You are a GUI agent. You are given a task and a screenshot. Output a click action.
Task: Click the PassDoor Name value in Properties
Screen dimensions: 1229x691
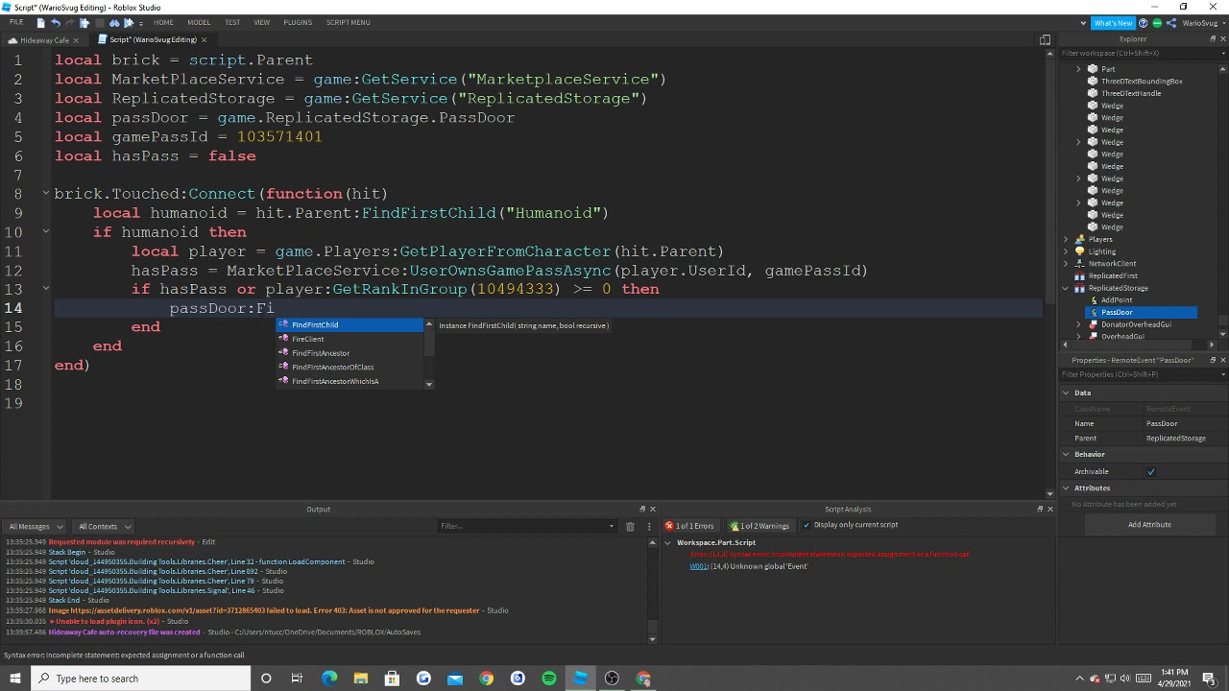(1162, 423)
